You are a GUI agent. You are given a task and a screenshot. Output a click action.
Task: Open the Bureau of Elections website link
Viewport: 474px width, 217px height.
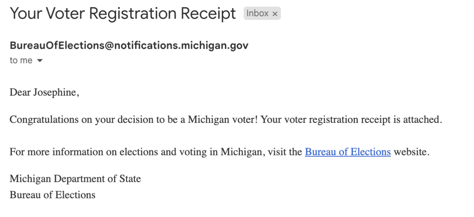tap(348, 152)
